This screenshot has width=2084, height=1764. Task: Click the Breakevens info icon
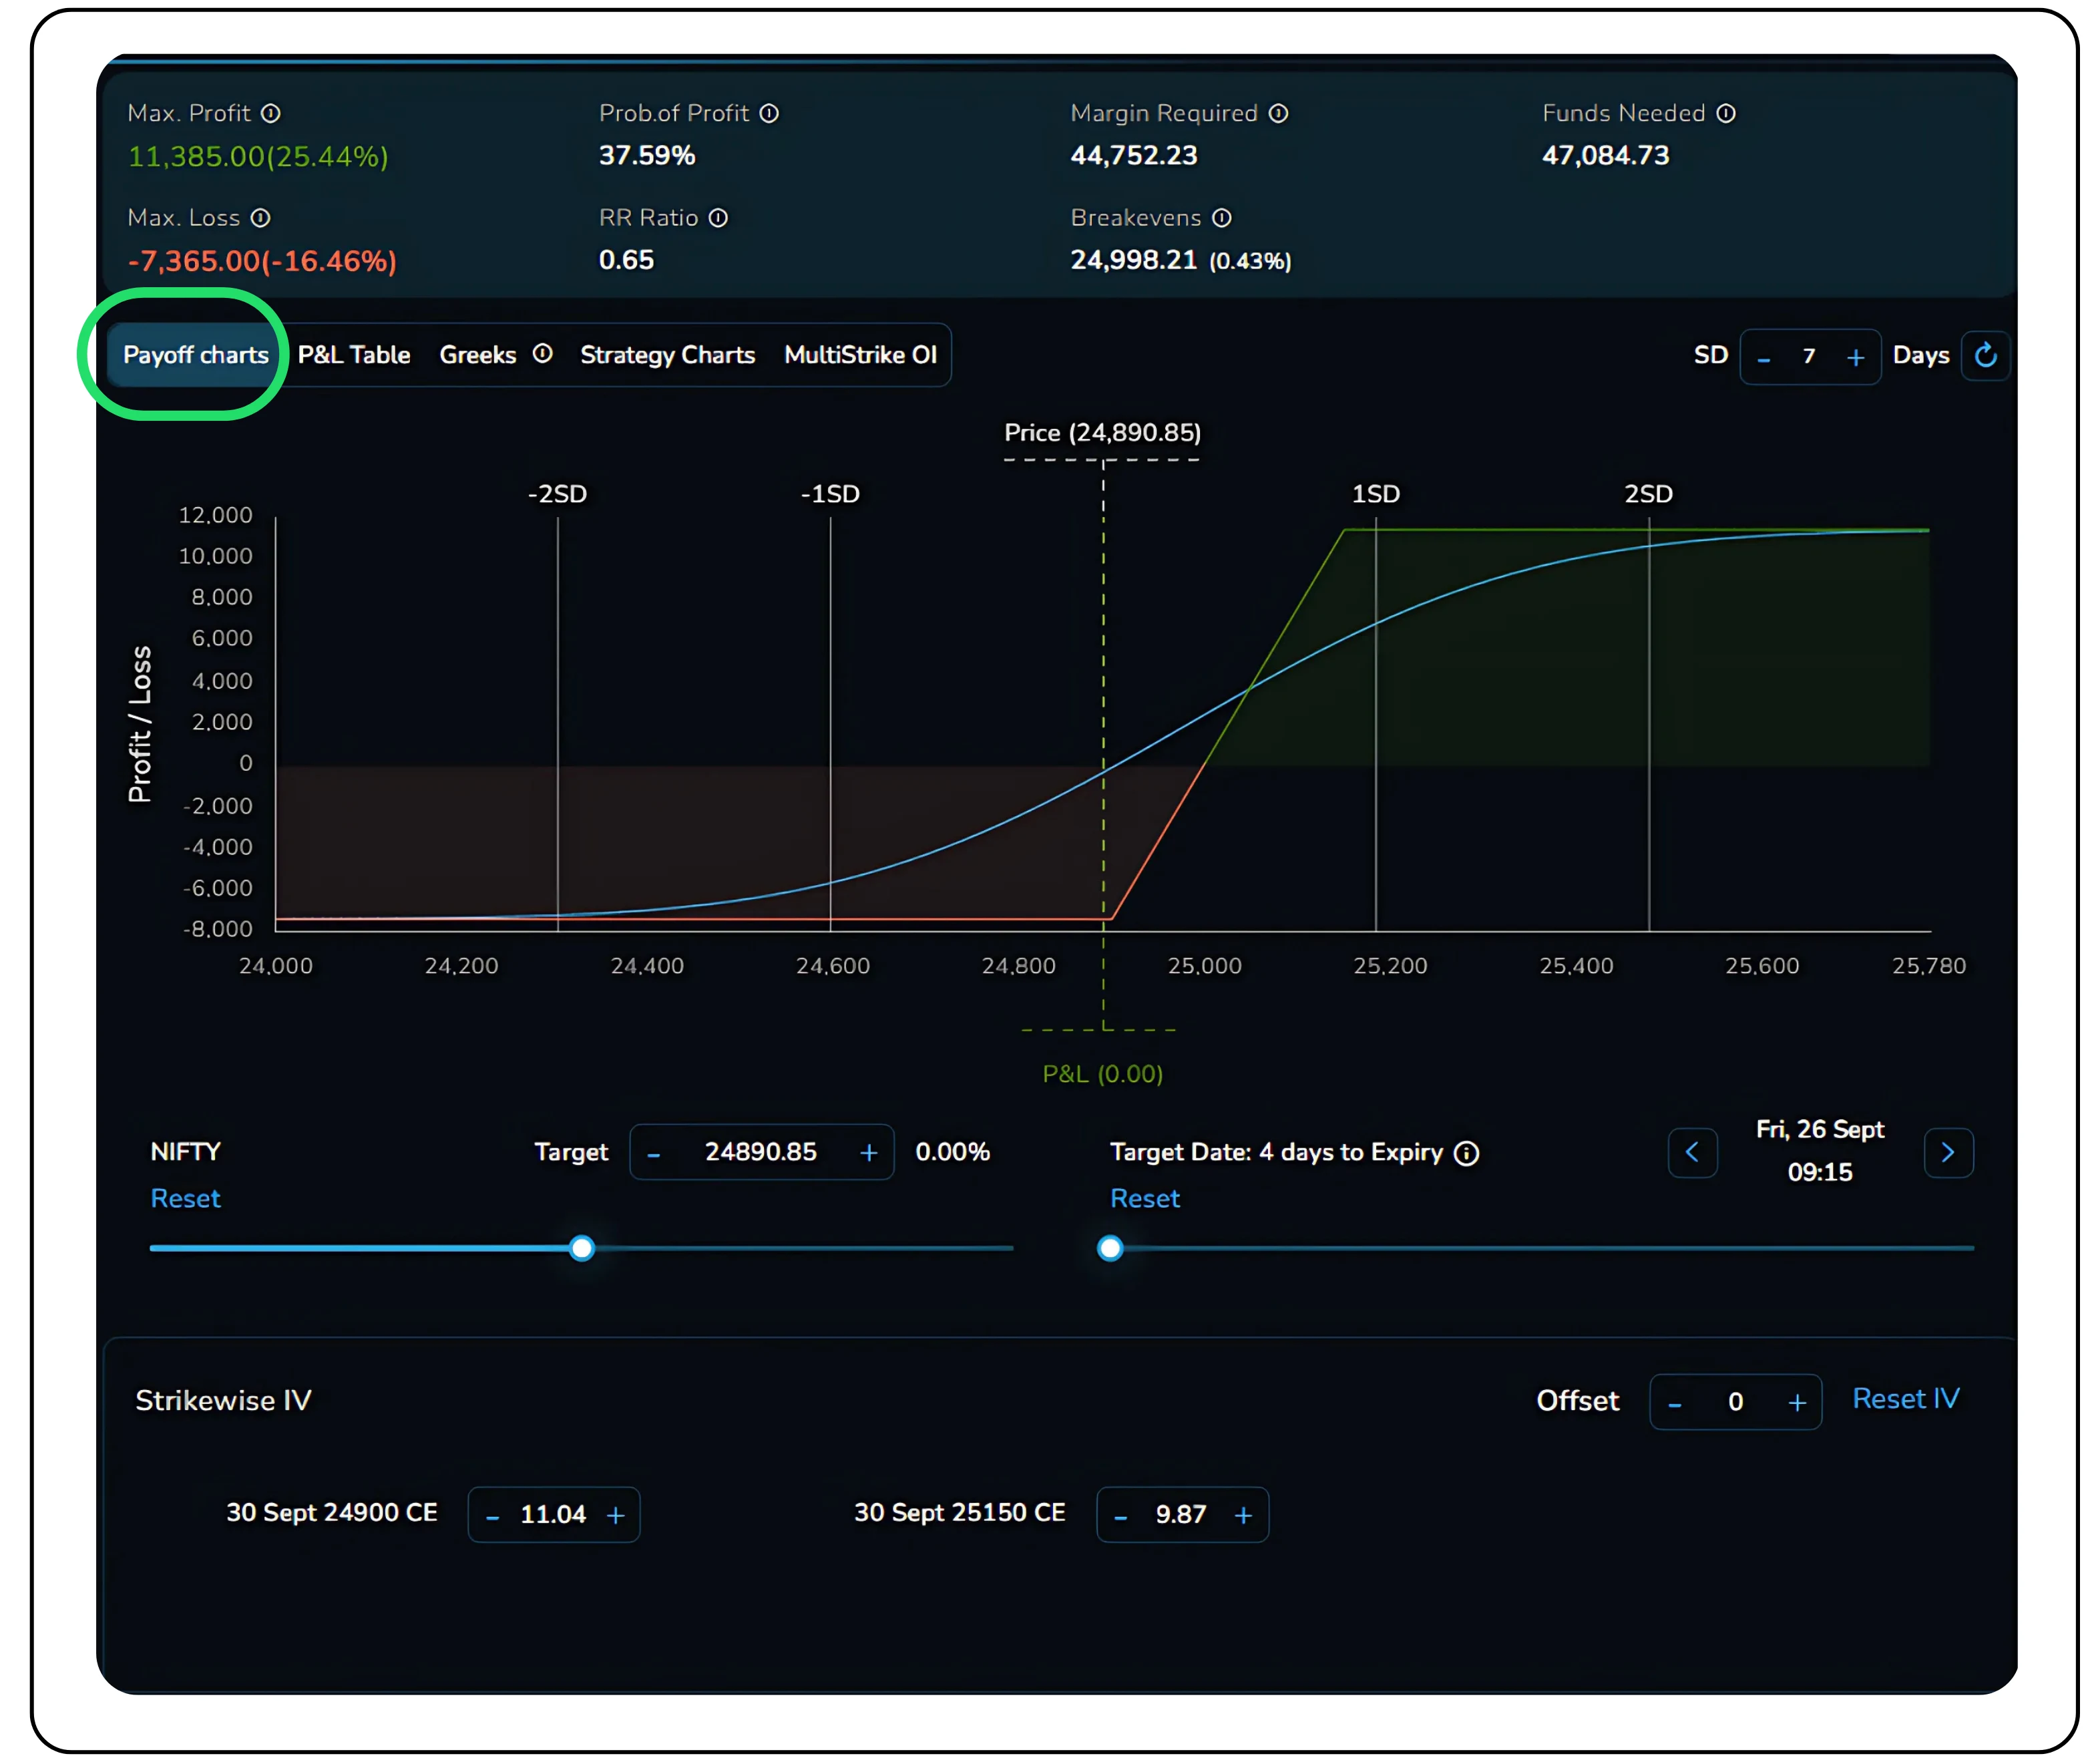pos(1221,218)
